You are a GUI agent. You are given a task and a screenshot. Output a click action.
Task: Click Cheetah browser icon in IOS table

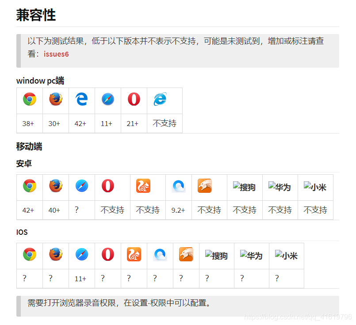point(186,254)
